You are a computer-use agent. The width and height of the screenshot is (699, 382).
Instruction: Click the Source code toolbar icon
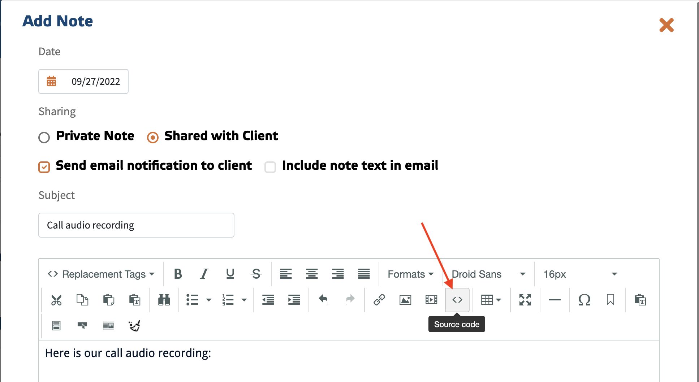click(x=457, y=300)
